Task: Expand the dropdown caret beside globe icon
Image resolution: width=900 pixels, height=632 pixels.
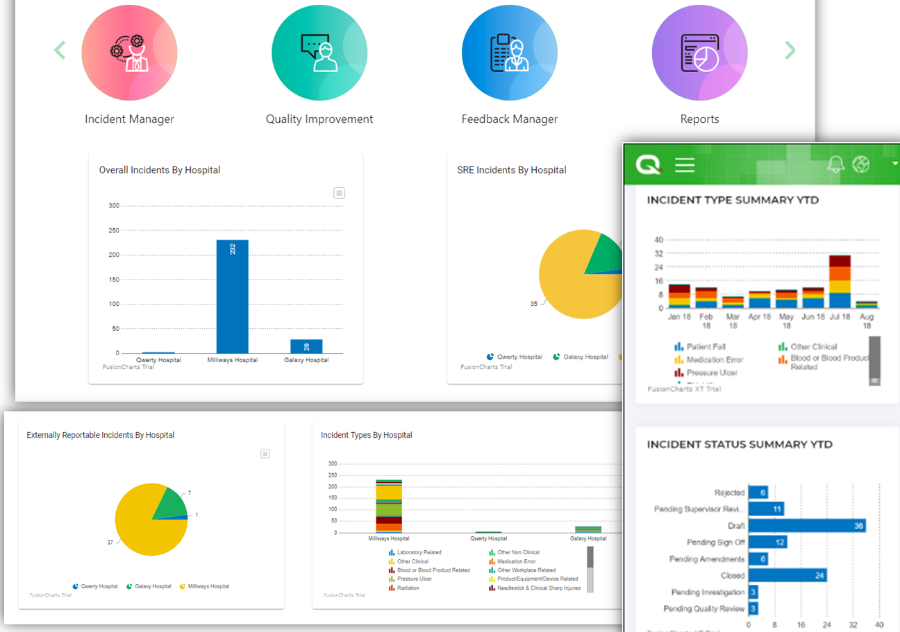Action: [x=894, y=164]
